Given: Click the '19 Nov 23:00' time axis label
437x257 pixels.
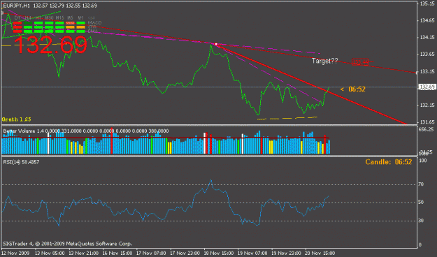Looking at the screenshot, I should (286, 253).
